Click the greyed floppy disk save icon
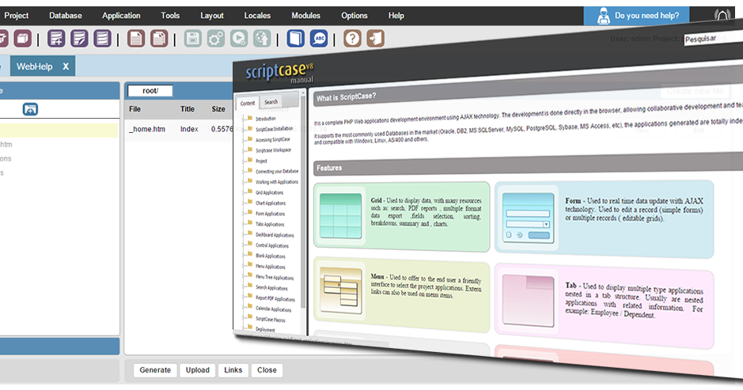 click(x=193, y=39)
